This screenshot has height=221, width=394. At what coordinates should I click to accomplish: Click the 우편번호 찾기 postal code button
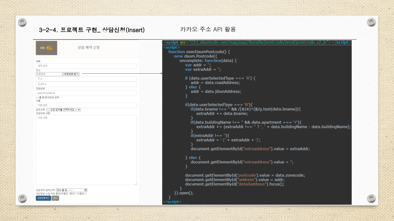coord(71,74)
